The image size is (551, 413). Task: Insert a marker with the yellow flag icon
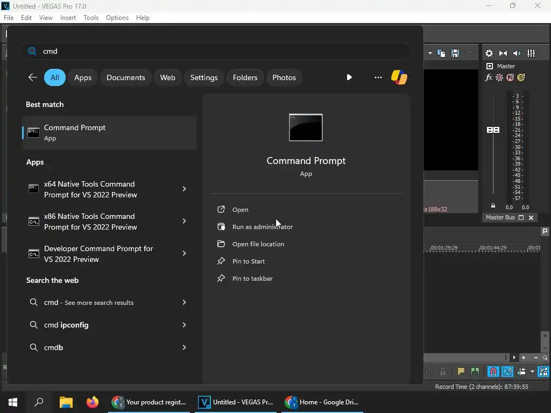(461, 372)
